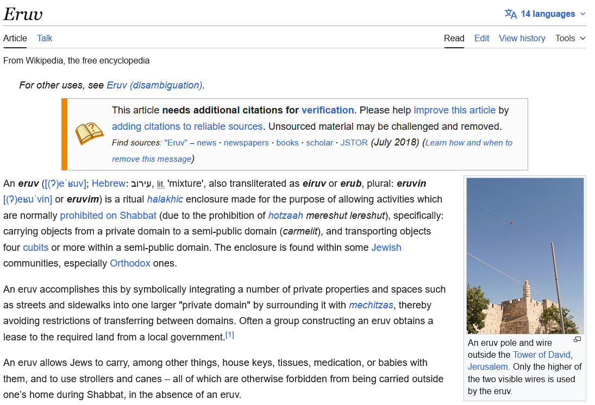Click the (July 2018) date text
The width and height of the screenshot is (595, 405).
[394, 143]
